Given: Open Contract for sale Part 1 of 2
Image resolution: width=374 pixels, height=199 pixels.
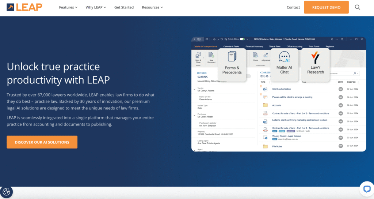Looking at the screenshot, I should [x=301, y=128].
